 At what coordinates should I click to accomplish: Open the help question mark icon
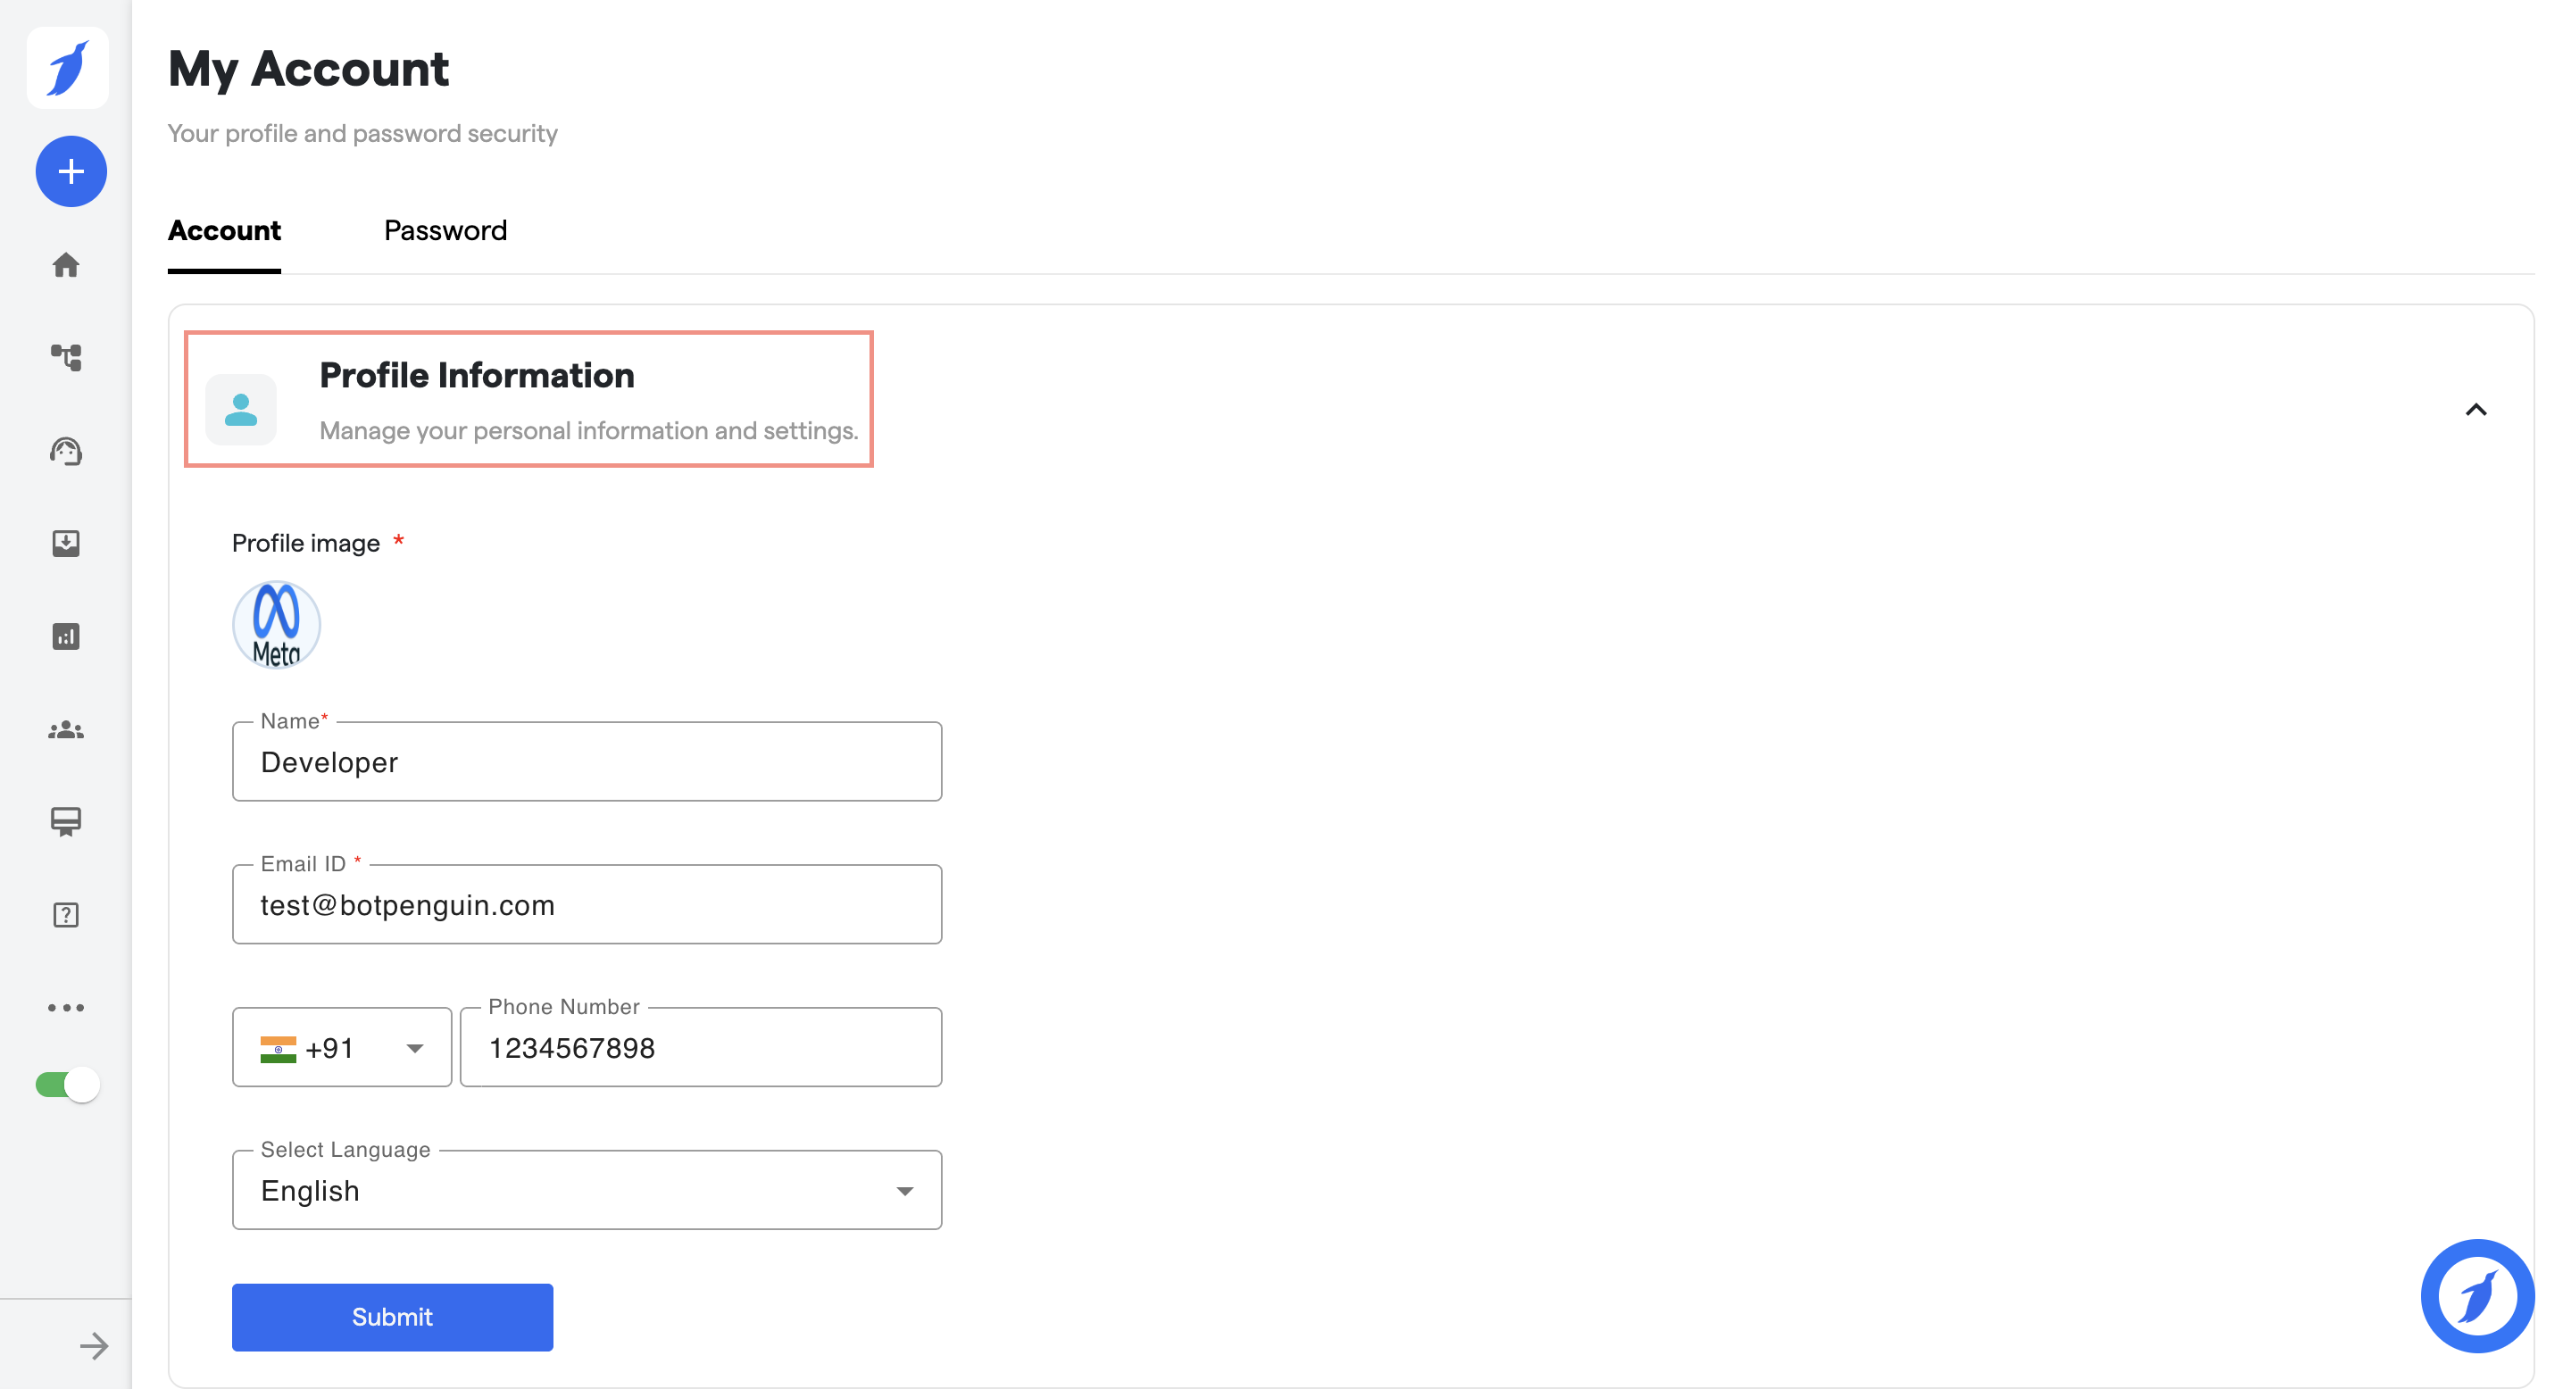click(x=66, y=915)
